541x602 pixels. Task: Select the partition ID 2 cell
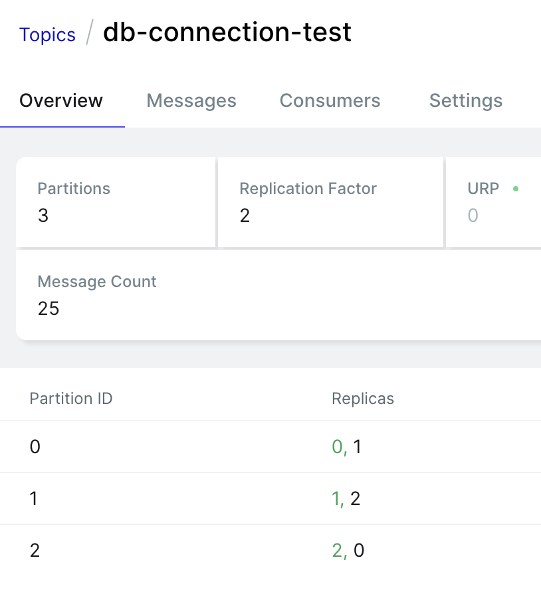click(x=35, y=550)
